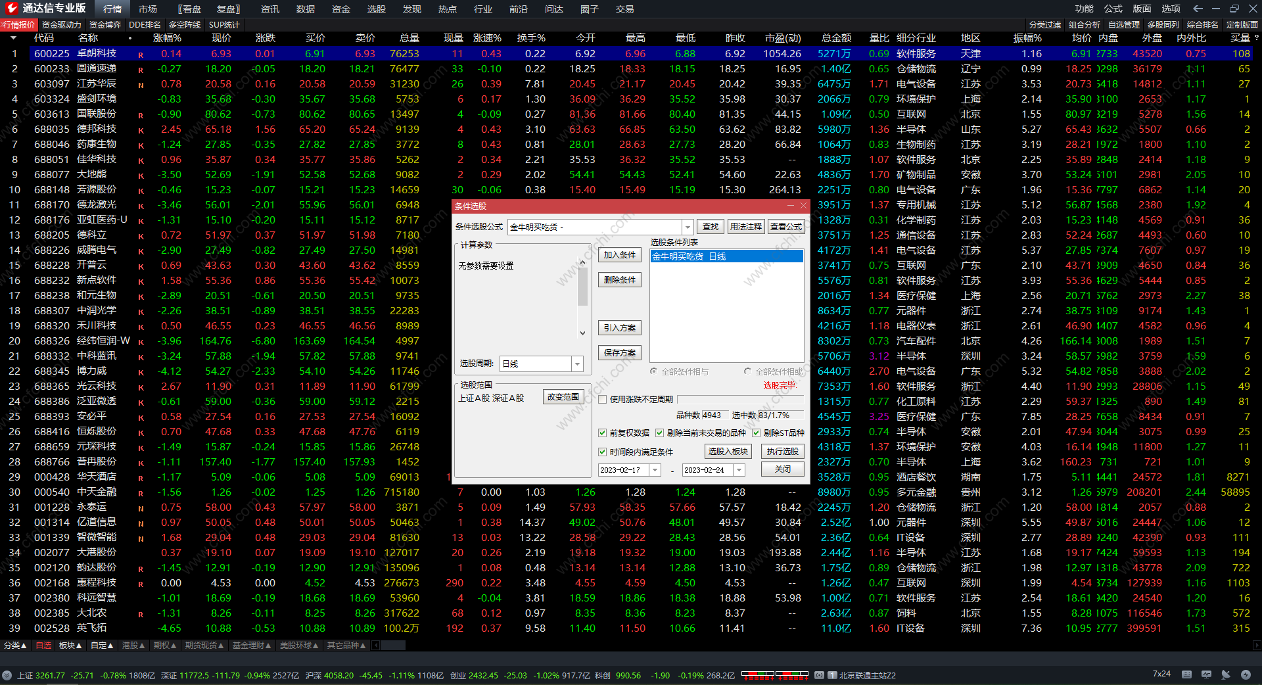Toggle the 剔除ST品种 checkbox
Image resolution: width=1262 pixels, height=685 pixels.
[x=757, y=433]
